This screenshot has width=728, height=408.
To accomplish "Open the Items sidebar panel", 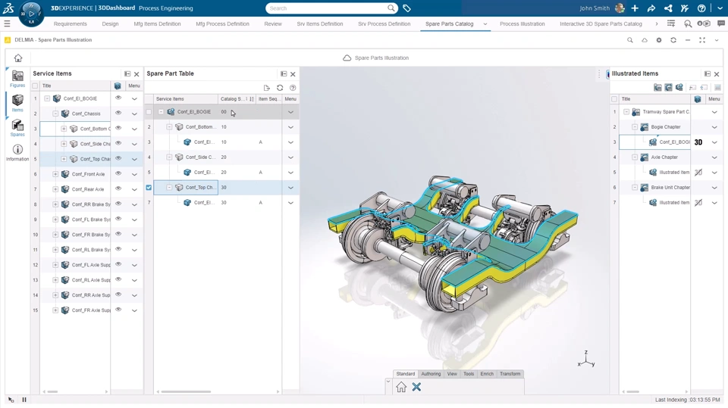I will 17,103.
